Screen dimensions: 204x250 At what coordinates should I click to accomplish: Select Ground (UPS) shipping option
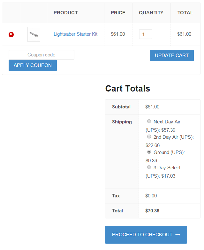point(149,152)
